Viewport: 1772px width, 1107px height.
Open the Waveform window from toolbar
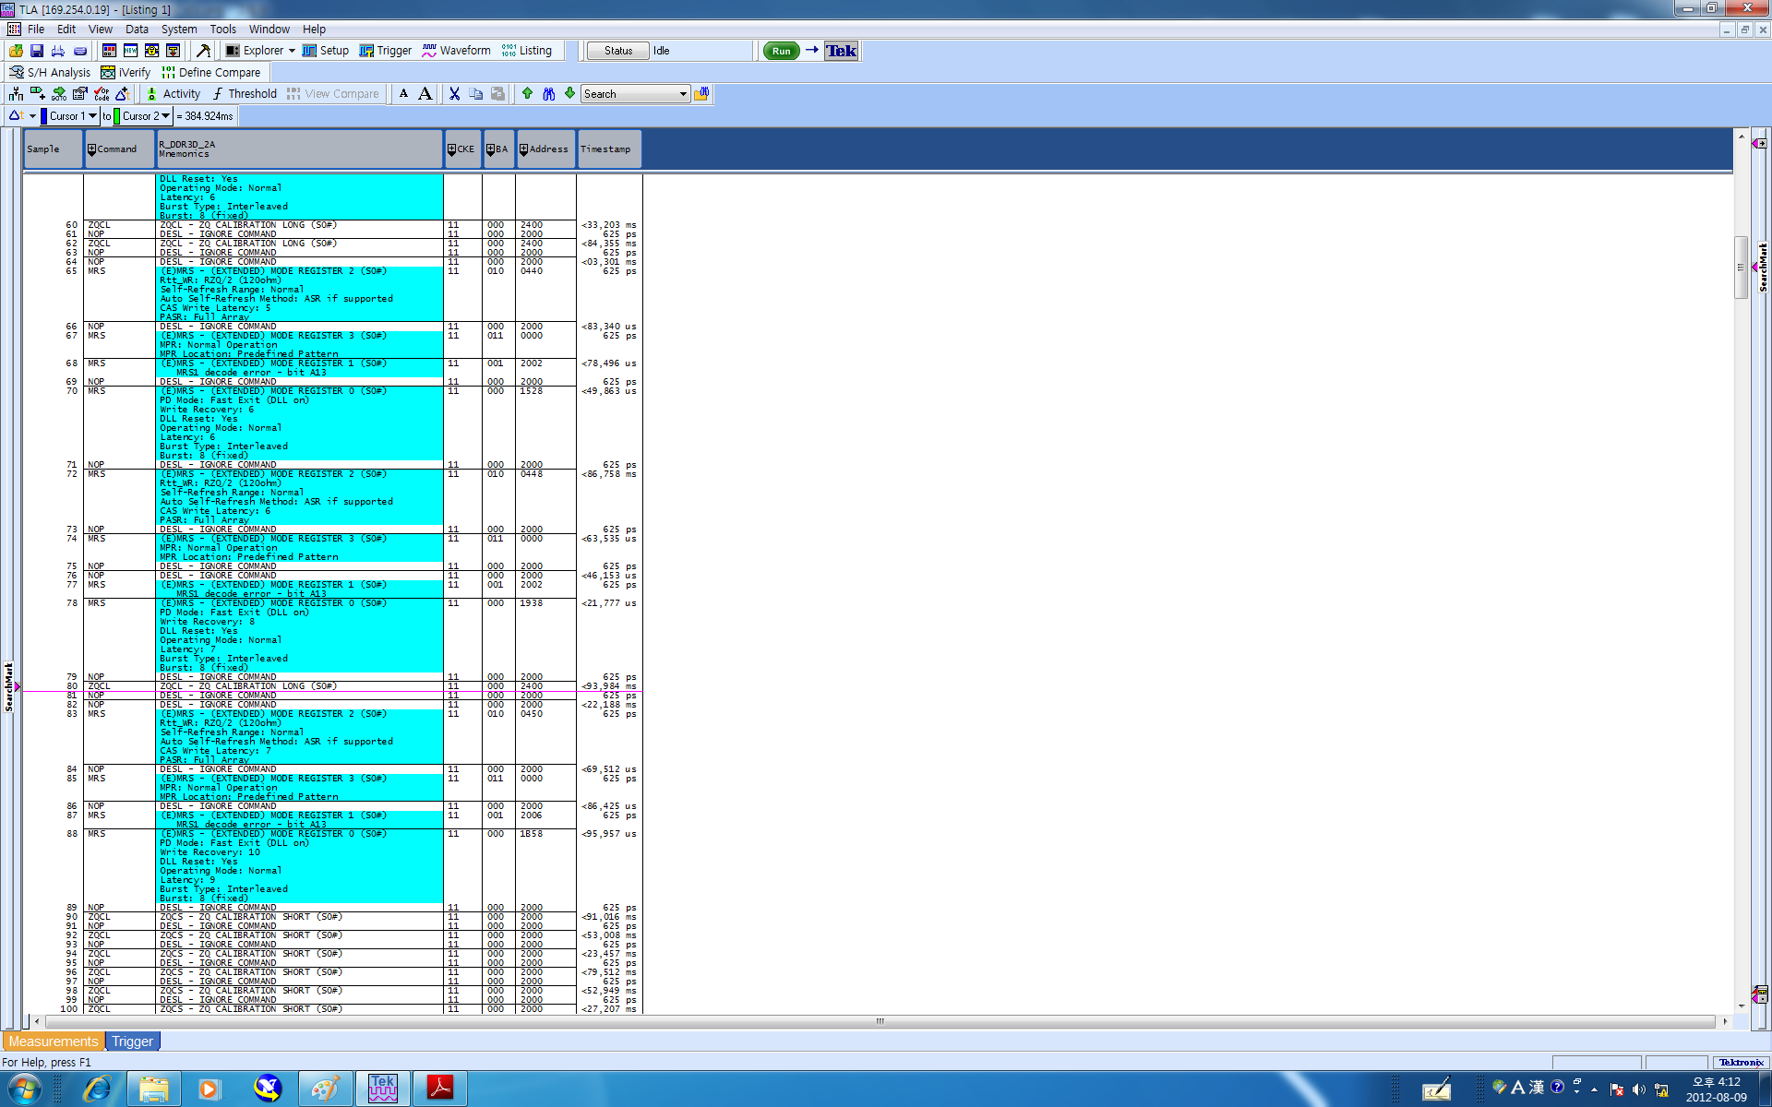point(456,51)
